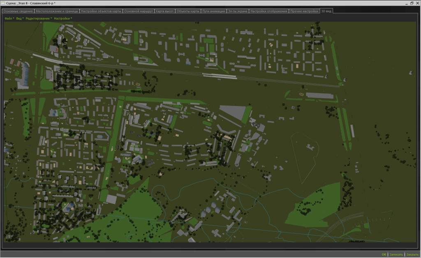This screenshot has width=421, height=258.
Task: Open the Редактирование dropdown menu
Action: pos(39,18)
